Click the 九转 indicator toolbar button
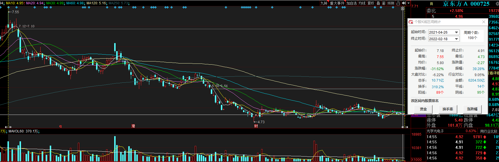Viewport: 499px width, 162px height. 324,3
